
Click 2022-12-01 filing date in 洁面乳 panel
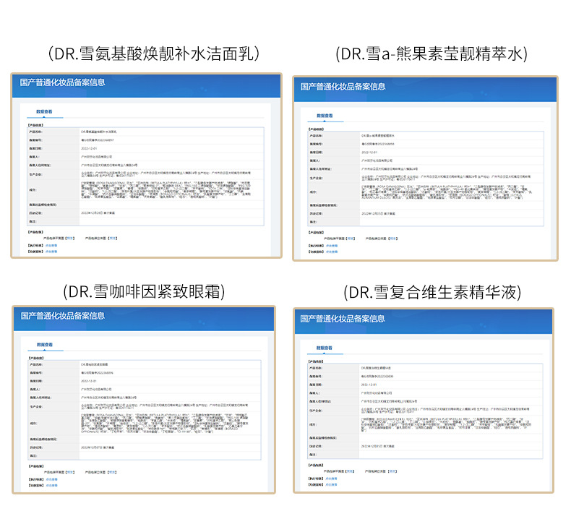tap(89, 149)
